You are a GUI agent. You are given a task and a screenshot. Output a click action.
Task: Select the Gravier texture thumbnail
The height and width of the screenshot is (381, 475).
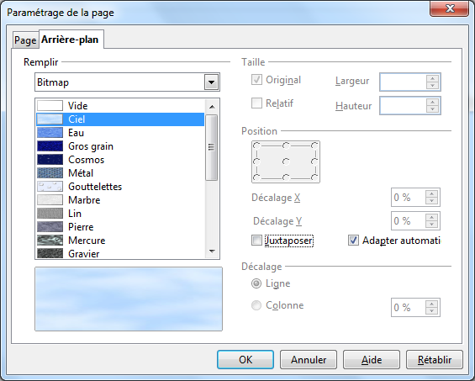(50, 253)
